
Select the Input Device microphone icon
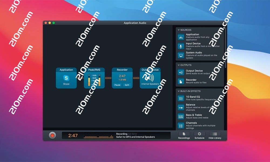pos(181,46)
